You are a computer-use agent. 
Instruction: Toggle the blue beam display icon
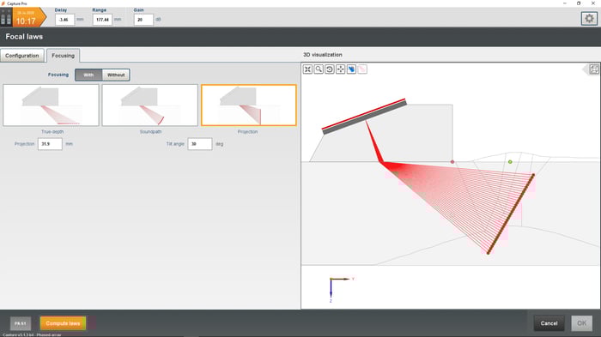pyautogui.click(x=351, y=69)
